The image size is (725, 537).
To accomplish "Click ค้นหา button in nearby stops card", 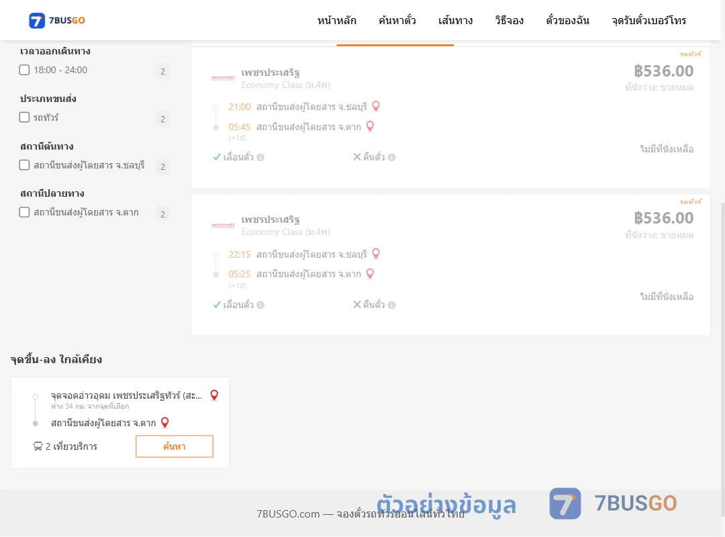I will 175,446.
